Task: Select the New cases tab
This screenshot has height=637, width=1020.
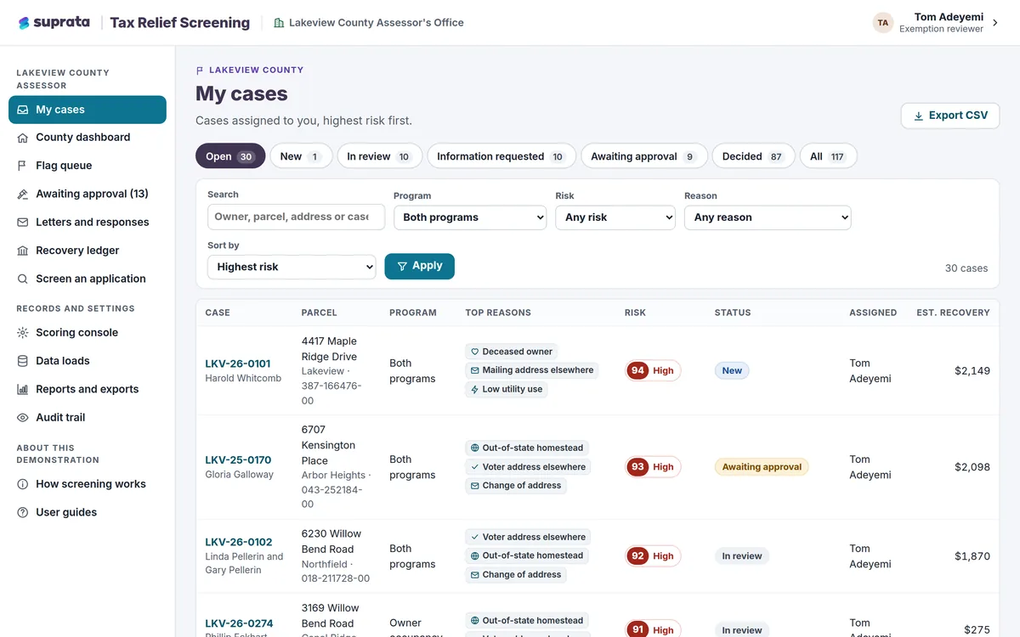Action: coord(301,156)
